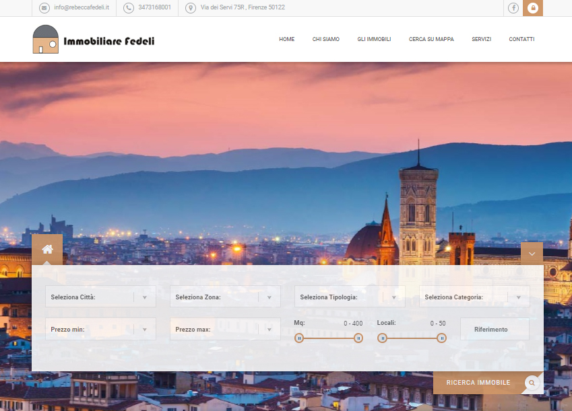Collapse search panel with chevron-down button
This screenshot has height=411, width=572.
pos(532,254)
